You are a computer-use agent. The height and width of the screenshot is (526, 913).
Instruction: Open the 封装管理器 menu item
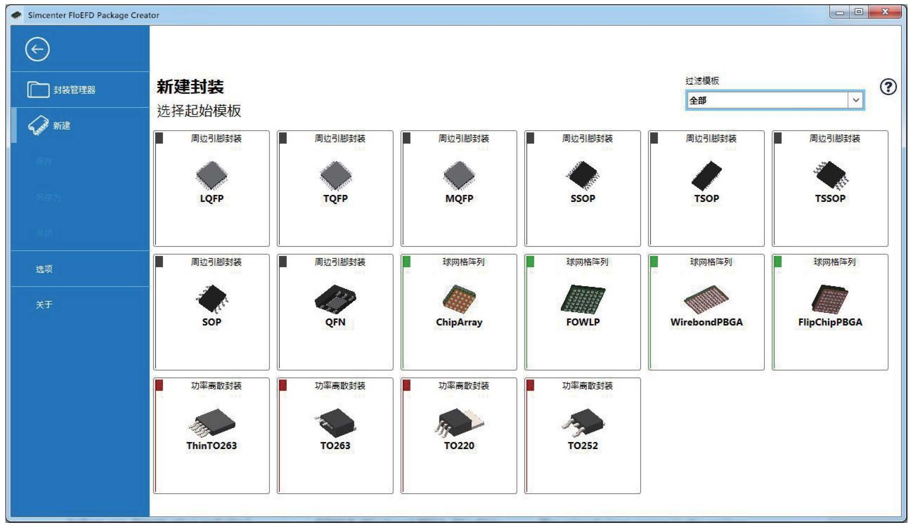coord(80,90)
